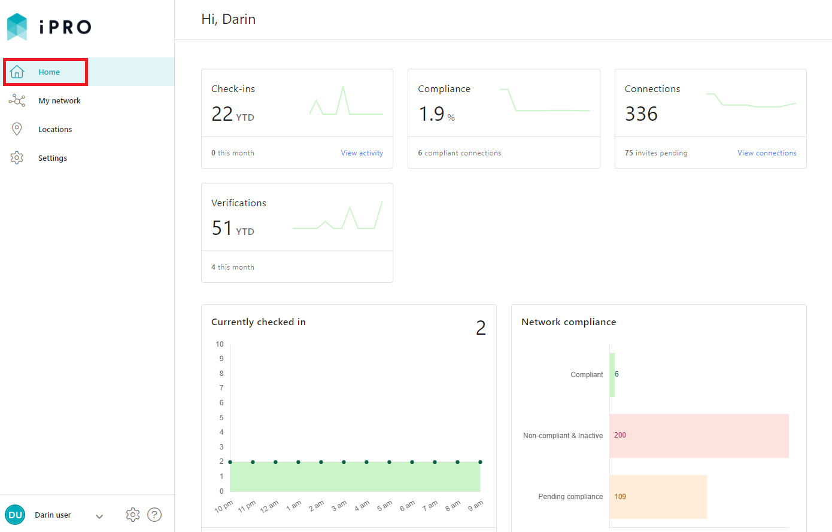Click the Locations pin icon
The image size is (832, 532).
click(17, 129)
